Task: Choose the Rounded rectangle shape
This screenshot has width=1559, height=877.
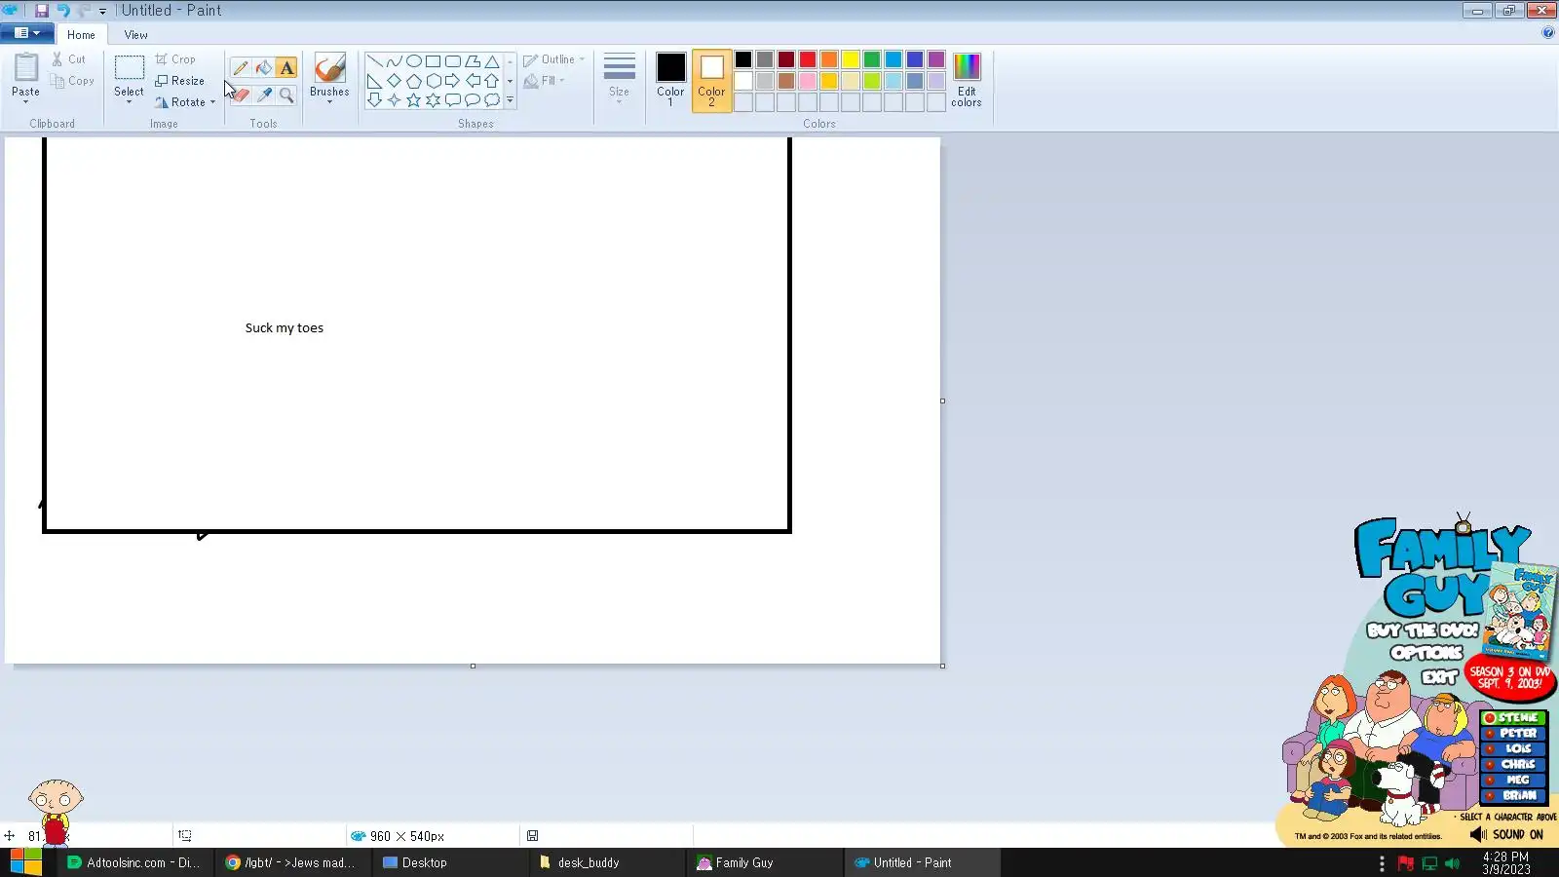Action: [452, 61]
